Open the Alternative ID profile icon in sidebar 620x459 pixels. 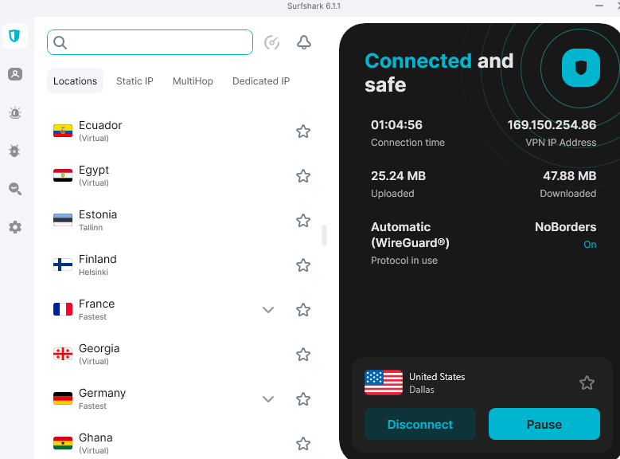[x=15, y=74]
